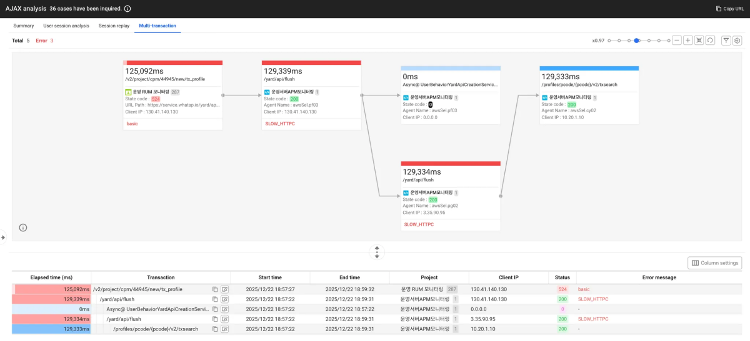Copy transaction name in txsearch row

214,329
